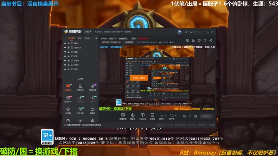This screenshot has height=156, width=278.
Task: Add a screen capture source
Action: pos(123,116)
